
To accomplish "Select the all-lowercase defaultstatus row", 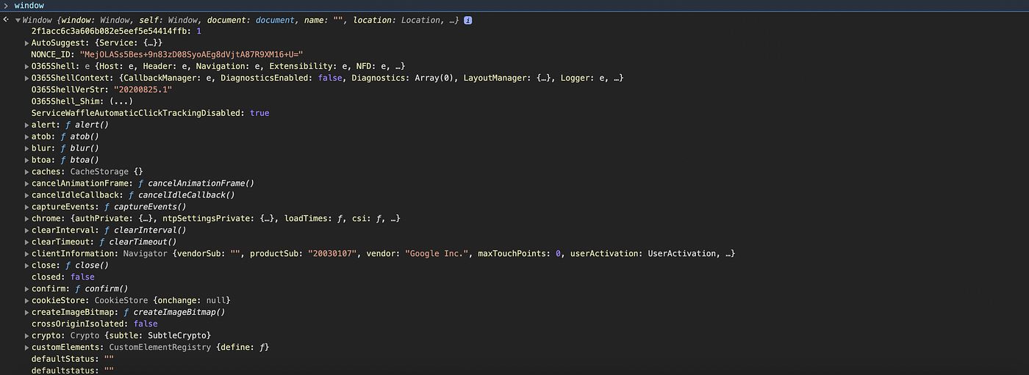I will [73, 371].
